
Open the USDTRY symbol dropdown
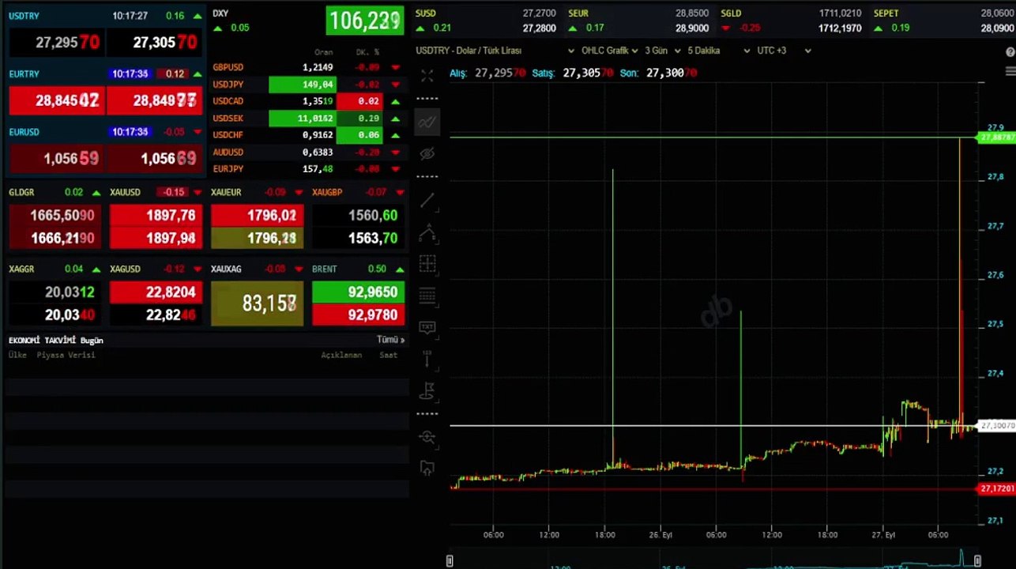pos(495,51)
